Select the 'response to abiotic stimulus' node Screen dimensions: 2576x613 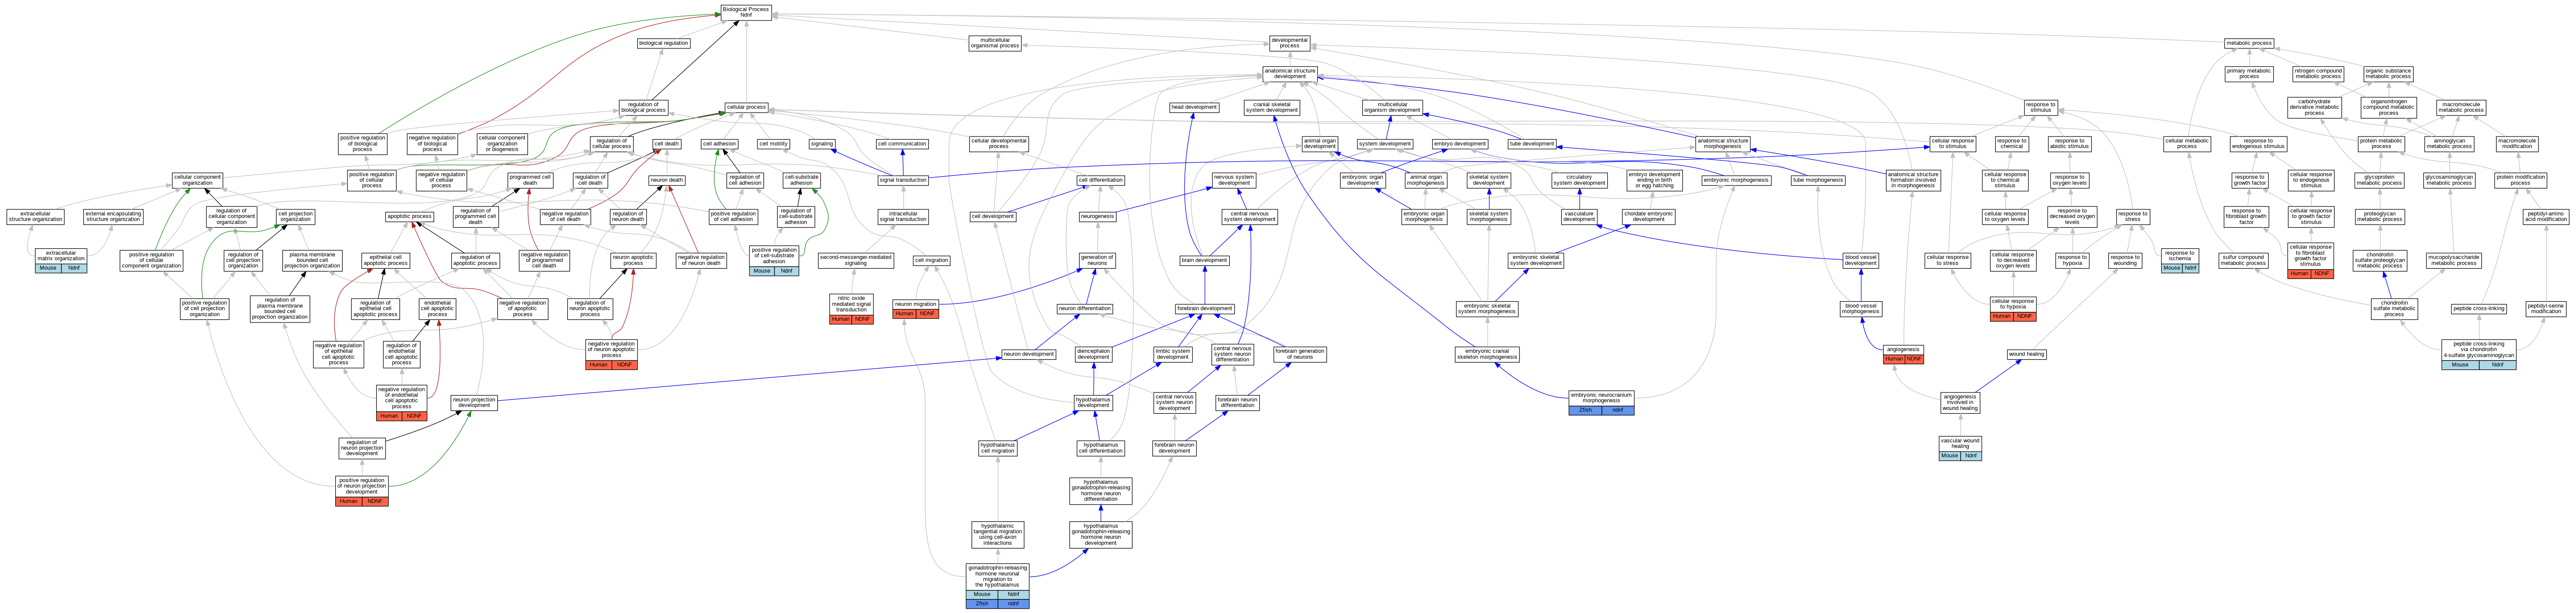2069,144
